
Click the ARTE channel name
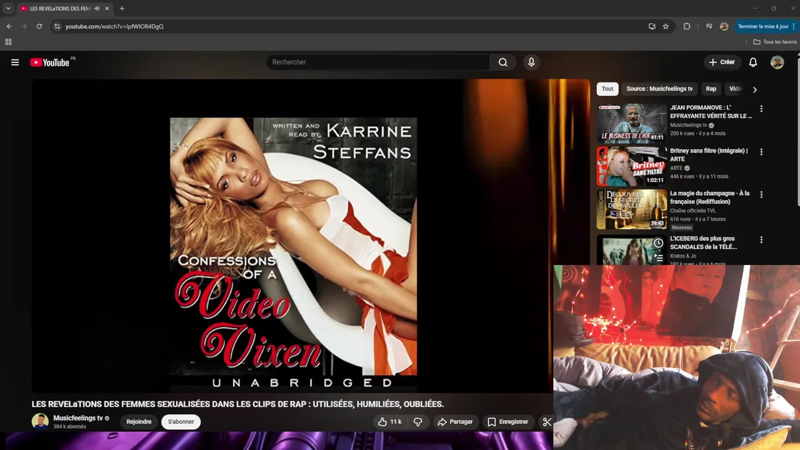click(x=676, y=168)
